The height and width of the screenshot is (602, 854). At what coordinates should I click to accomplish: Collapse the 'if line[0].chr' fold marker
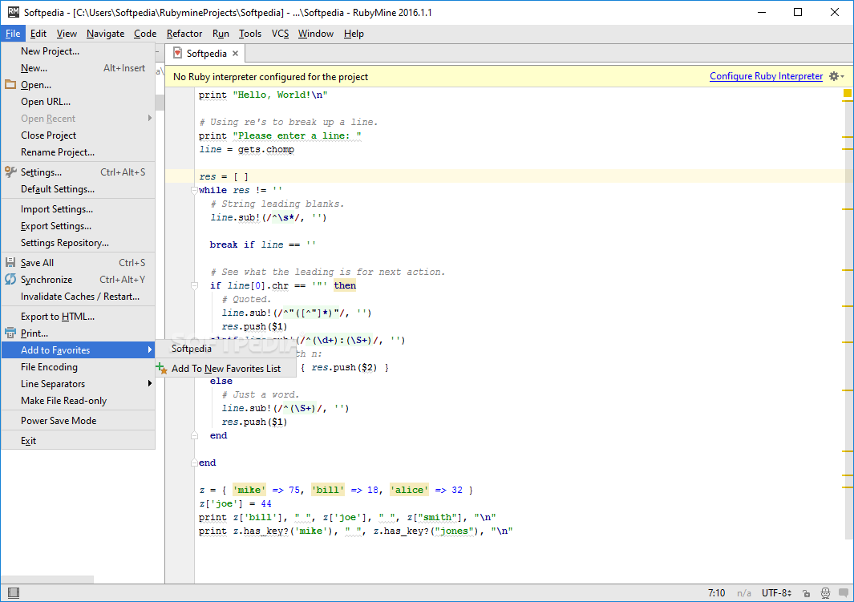coord(194,285)
